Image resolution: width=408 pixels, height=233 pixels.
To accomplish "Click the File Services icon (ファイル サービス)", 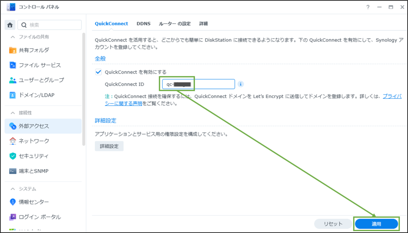I will coord(13,65).
